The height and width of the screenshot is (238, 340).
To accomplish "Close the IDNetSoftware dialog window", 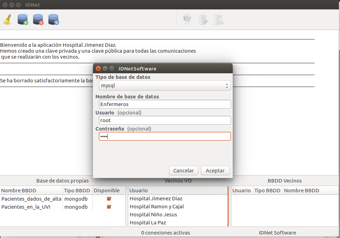I will [98, 69].
